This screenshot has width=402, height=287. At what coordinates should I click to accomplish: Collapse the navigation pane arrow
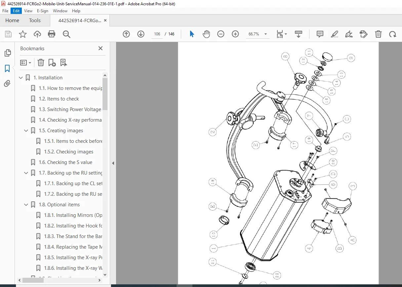113,163
